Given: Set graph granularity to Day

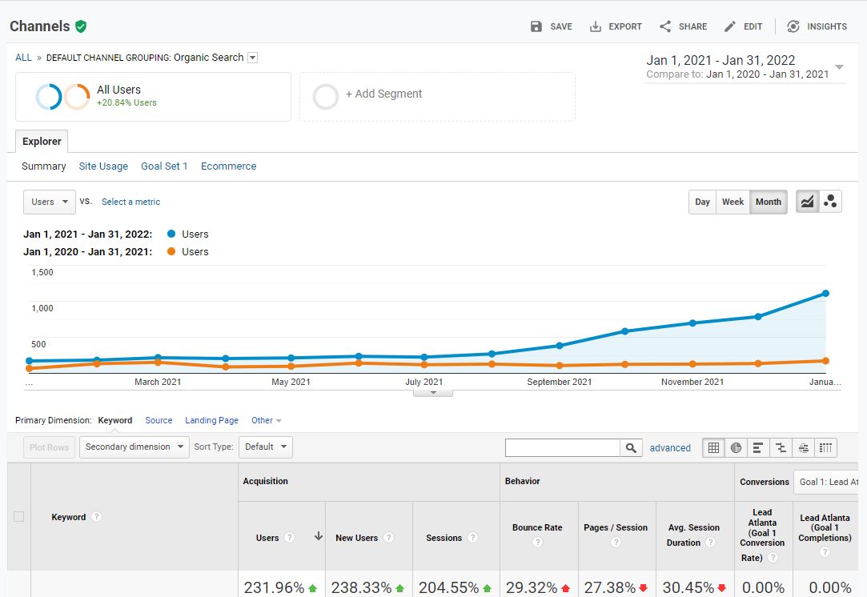Looking at the screenshot, I should coord(702,202).
